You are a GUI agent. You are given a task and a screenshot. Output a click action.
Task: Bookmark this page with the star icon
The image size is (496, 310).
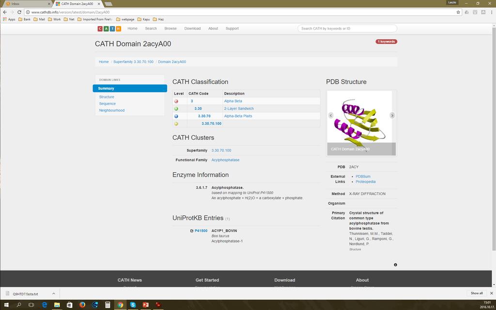point(458,12)
